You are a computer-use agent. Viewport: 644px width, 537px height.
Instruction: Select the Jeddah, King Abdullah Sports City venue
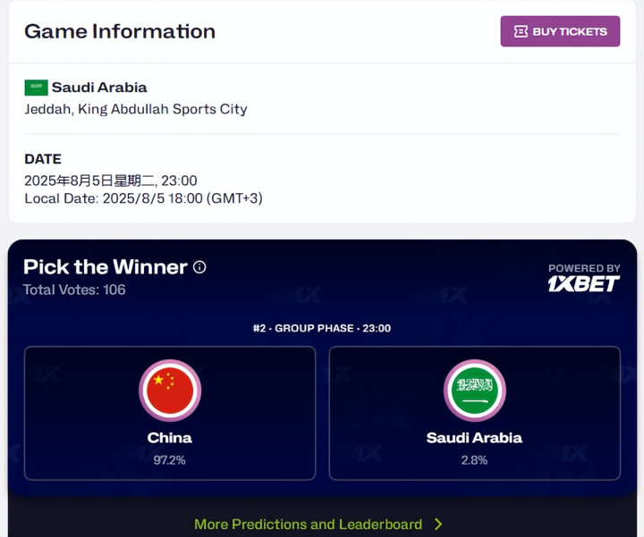136,109
